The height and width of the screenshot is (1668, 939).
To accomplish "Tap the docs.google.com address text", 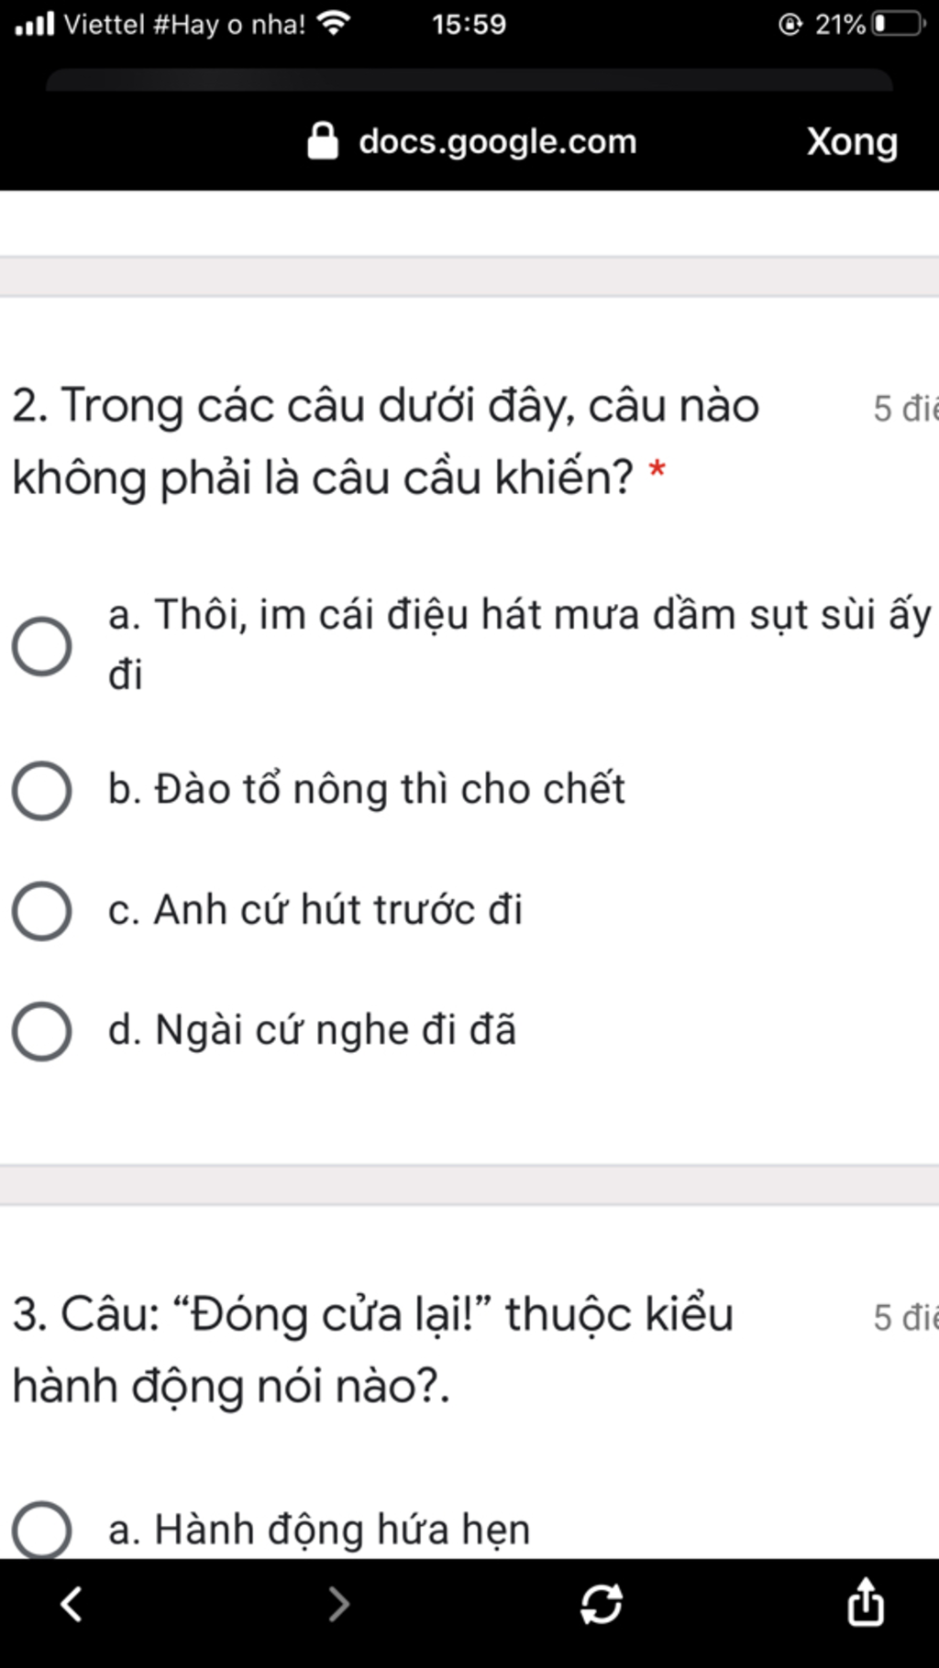I will point(497,142).
